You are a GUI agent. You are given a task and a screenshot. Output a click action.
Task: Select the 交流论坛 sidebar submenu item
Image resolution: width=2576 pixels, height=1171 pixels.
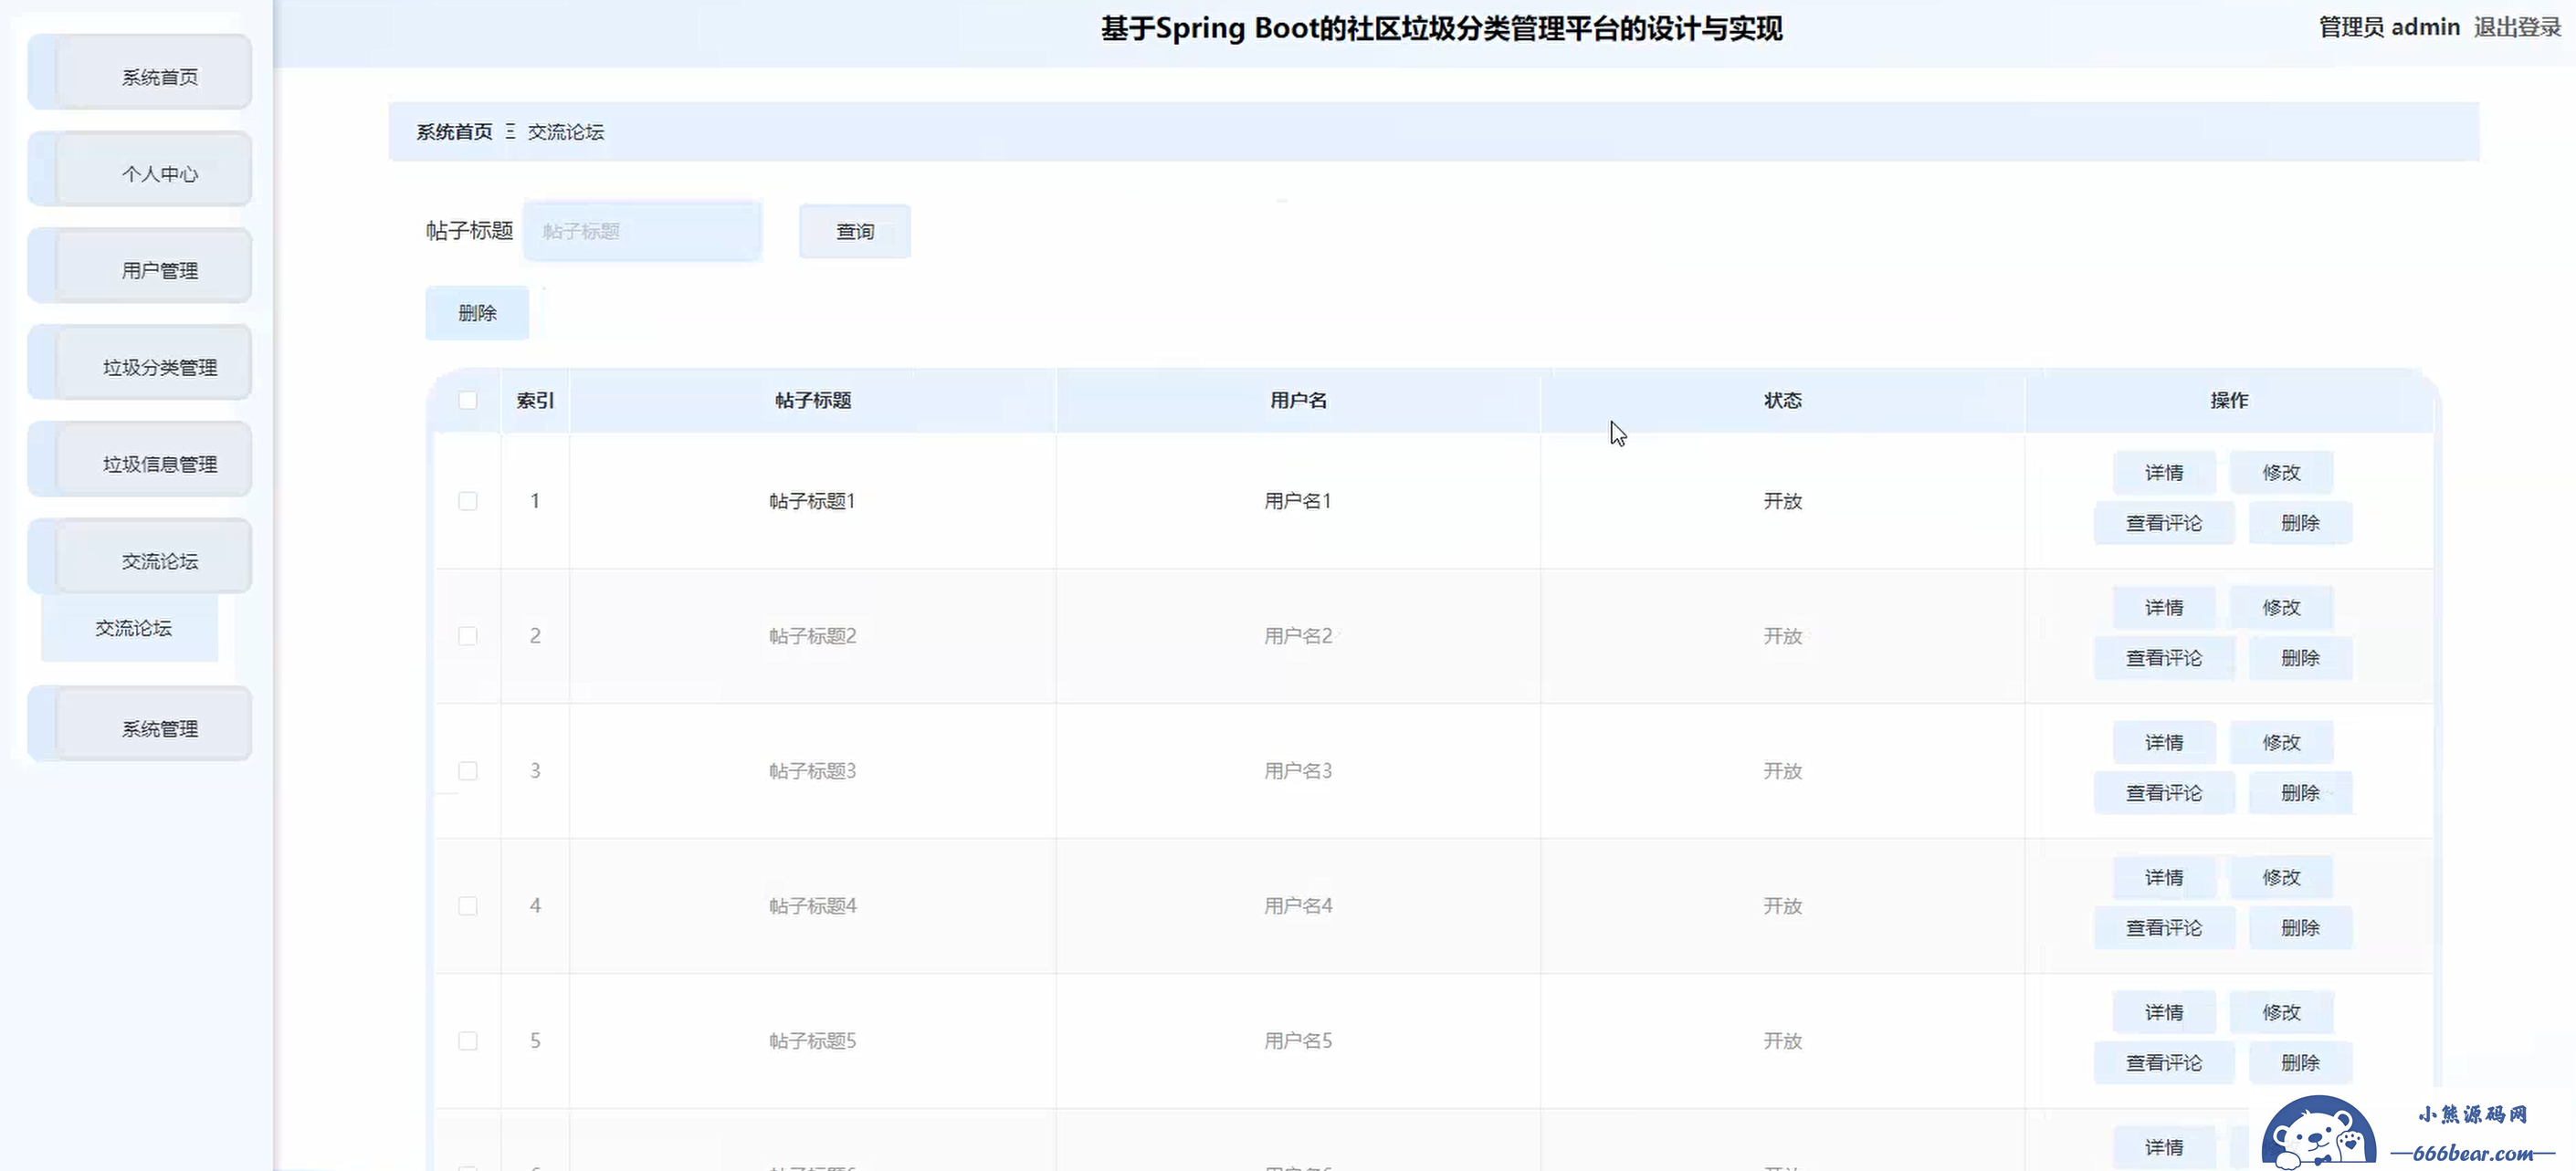130,629
